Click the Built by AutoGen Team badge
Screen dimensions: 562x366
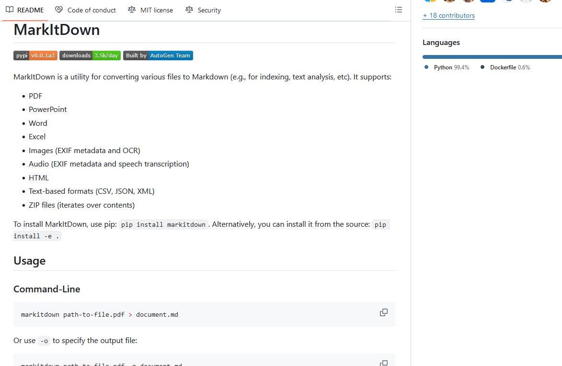[x=158, y=55]
